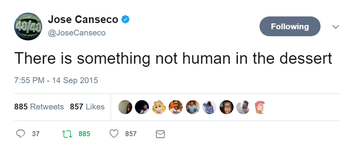Click the green retweet arrows icon

(x=66, y=134)
